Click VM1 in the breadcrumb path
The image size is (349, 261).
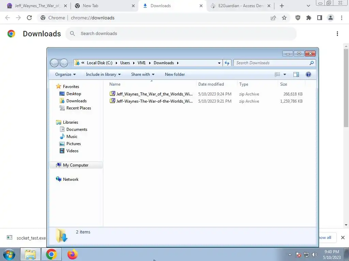tap(141, 63)
